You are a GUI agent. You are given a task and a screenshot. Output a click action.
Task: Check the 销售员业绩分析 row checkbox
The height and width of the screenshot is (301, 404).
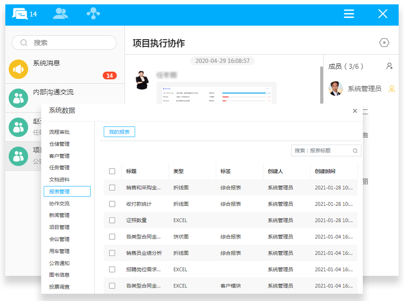pyautogui.click(x=112, y=253)
